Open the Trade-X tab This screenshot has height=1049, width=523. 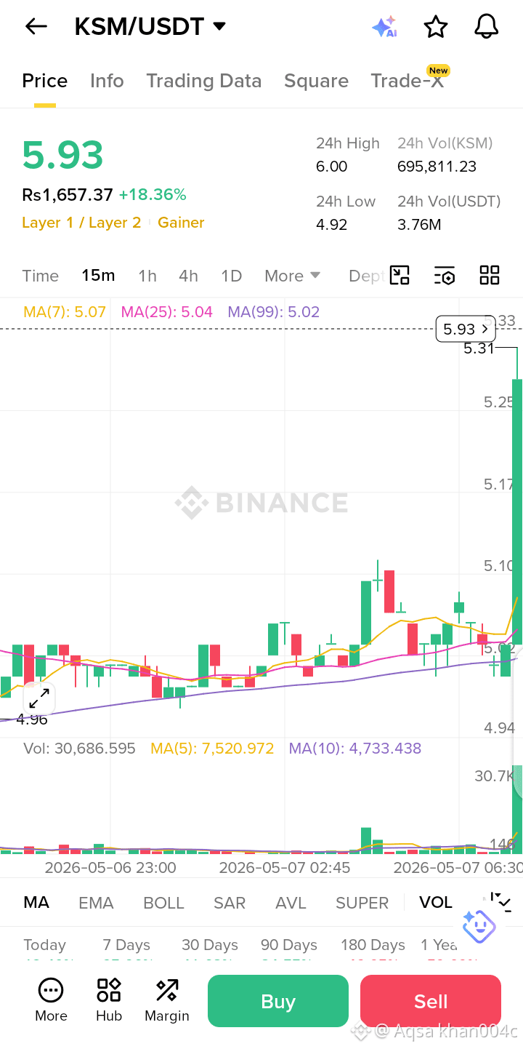point(407,81)
